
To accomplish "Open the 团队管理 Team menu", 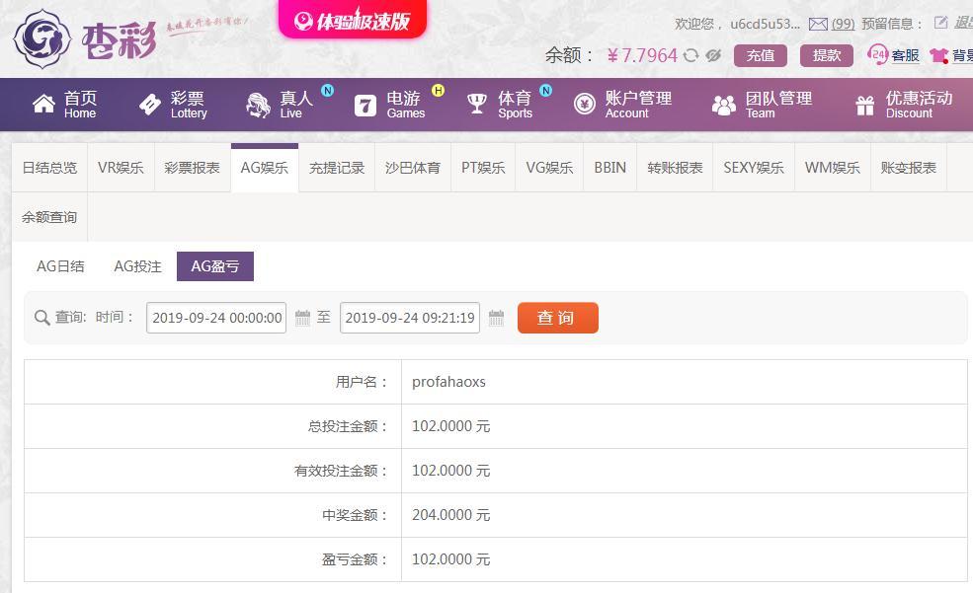I will pyautogui.click(x=762, y=105).
